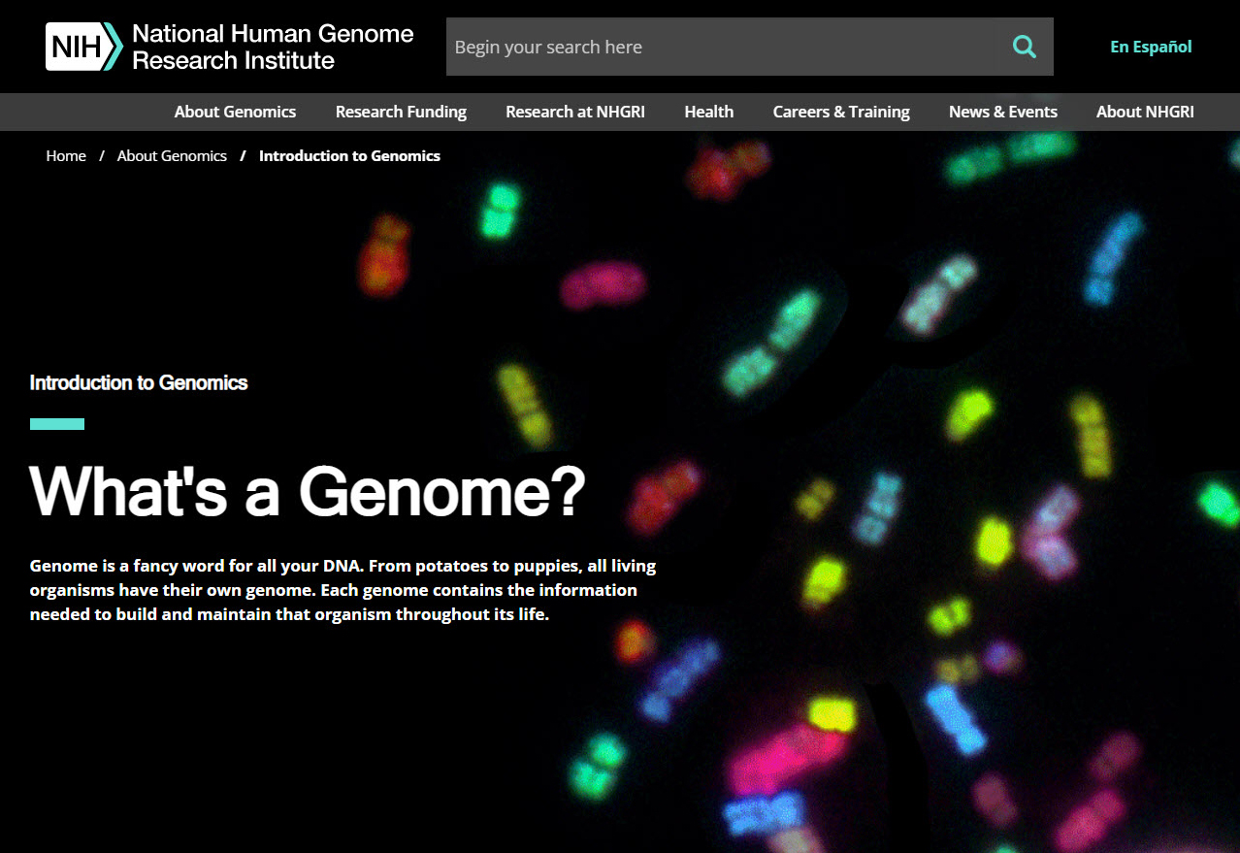1240x853 pixels.
Task: Click the Introduction to Genomics page label
Action: 138,382
